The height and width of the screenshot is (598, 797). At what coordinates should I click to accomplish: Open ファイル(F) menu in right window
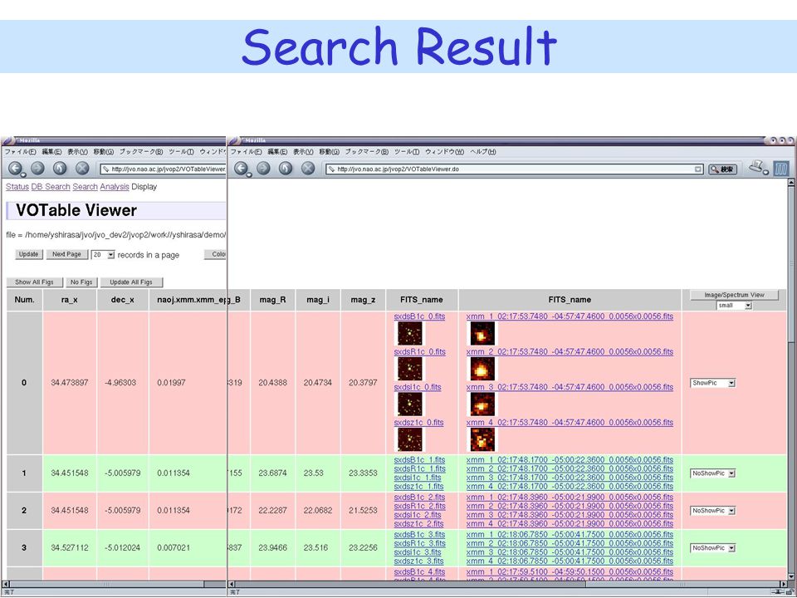(246, 151)
